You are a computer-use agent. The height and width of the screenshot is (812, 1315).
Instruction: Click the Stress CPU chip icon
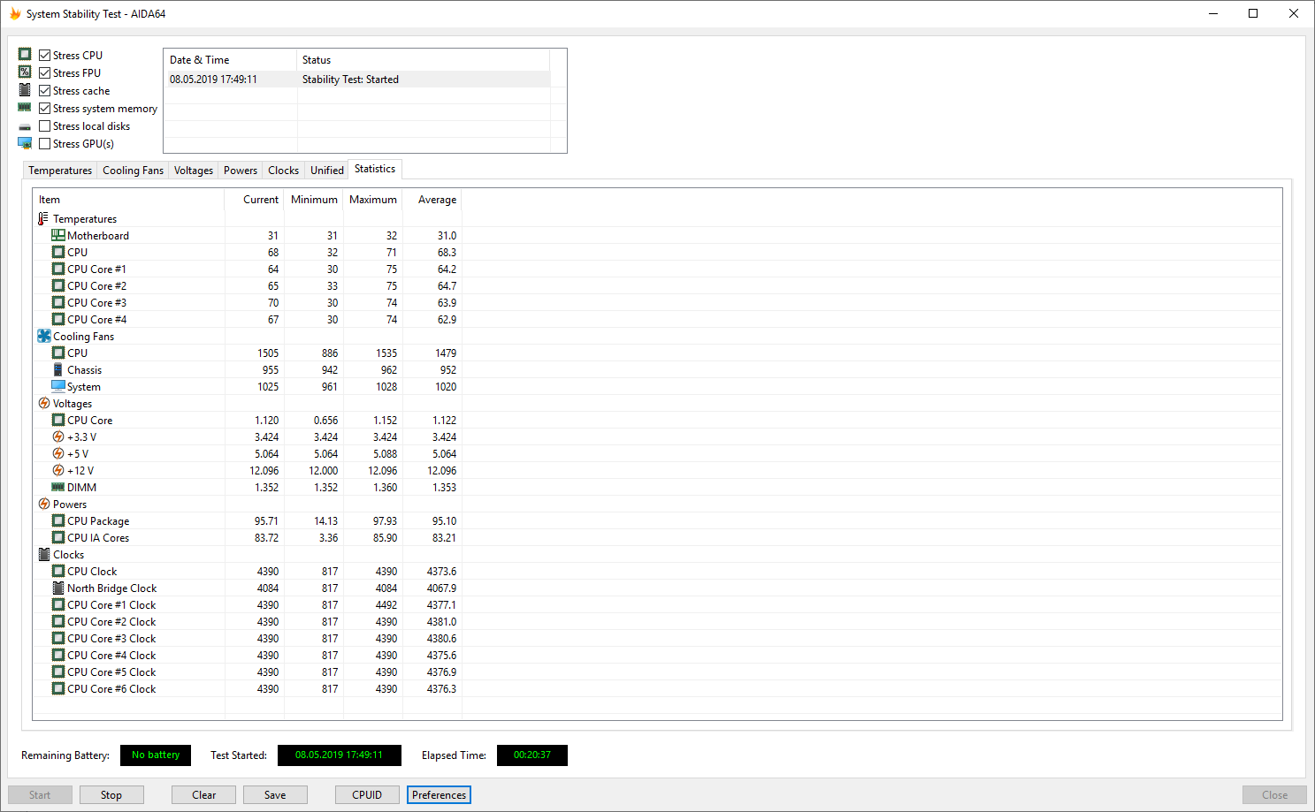25,55
